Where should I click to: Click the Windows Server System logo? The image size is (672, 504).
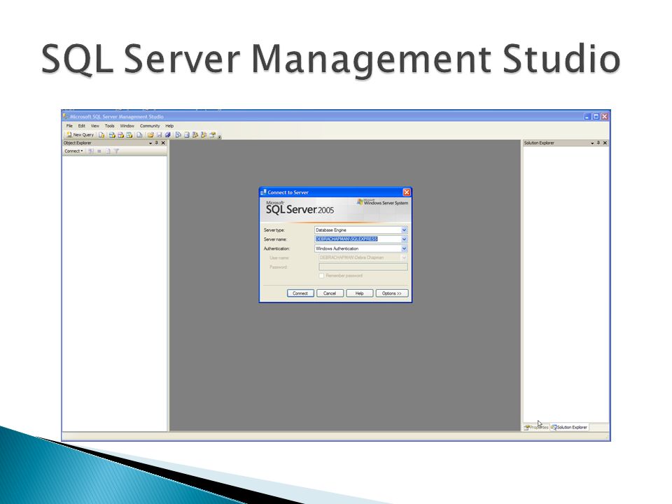tap(382, 202)
